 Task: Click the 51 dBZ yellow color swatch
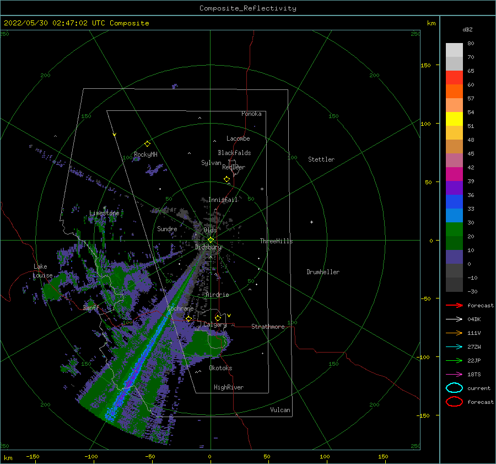(454, 119)
